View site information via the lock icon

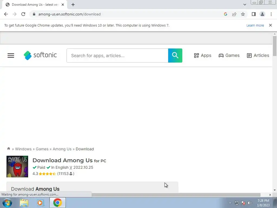[x=34, y=14]
